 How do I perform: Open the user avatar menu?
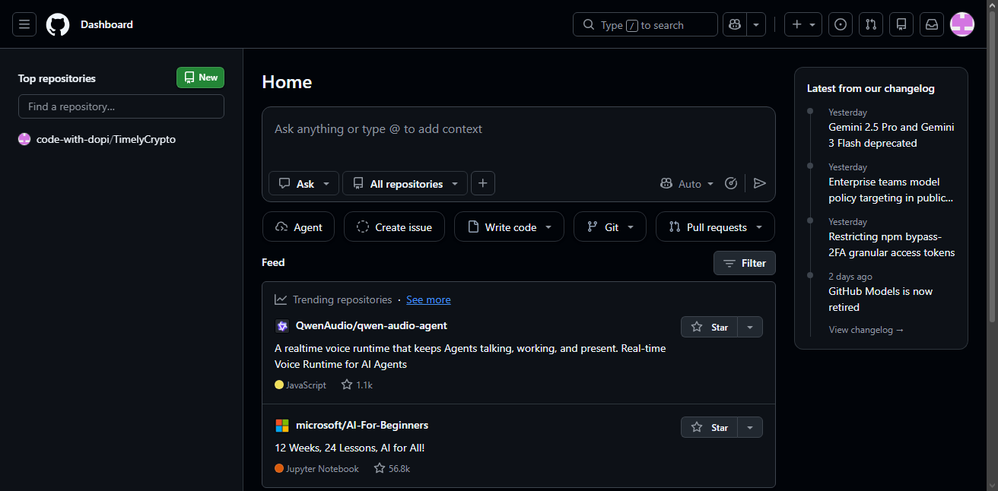(962, 24)
